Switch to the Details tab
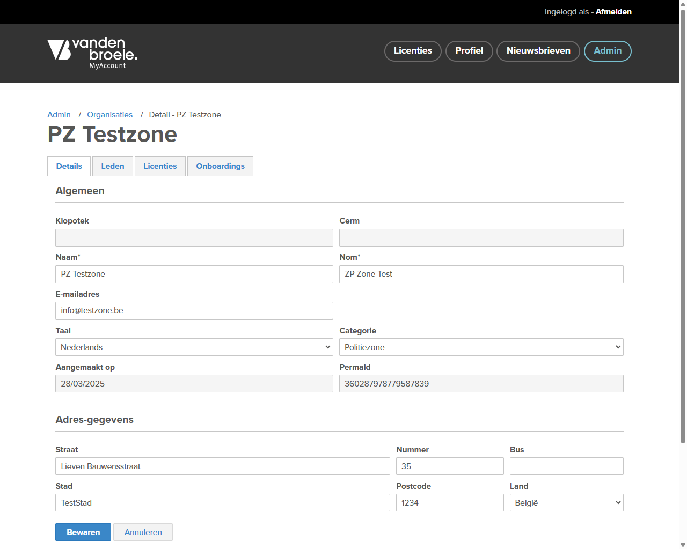The height and width of the screenshot is (549, 687). point(69,166)
